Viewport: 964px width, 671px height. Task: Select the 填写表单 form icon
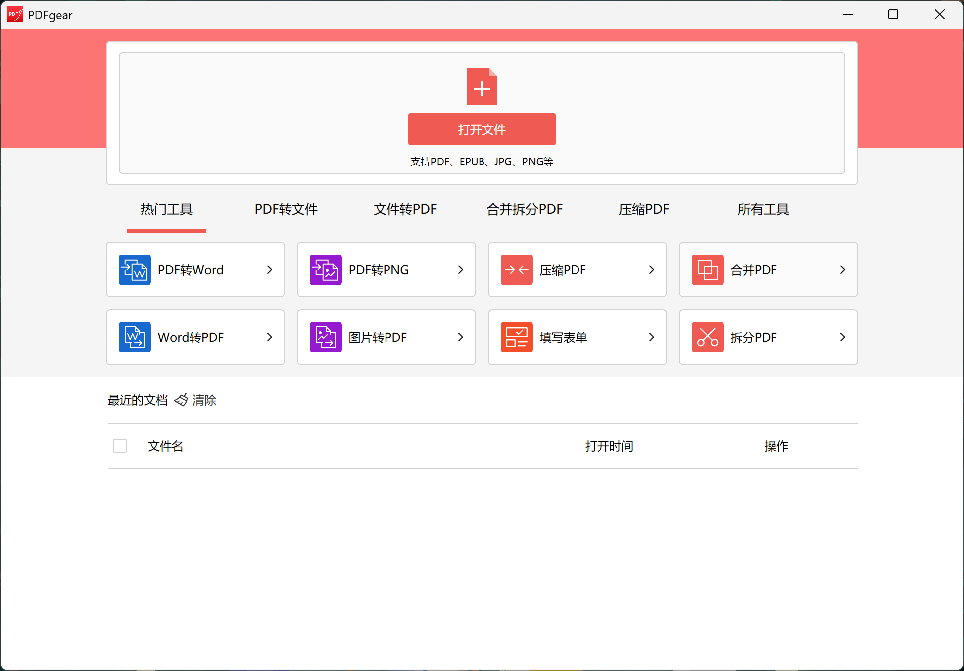(516, 337)
